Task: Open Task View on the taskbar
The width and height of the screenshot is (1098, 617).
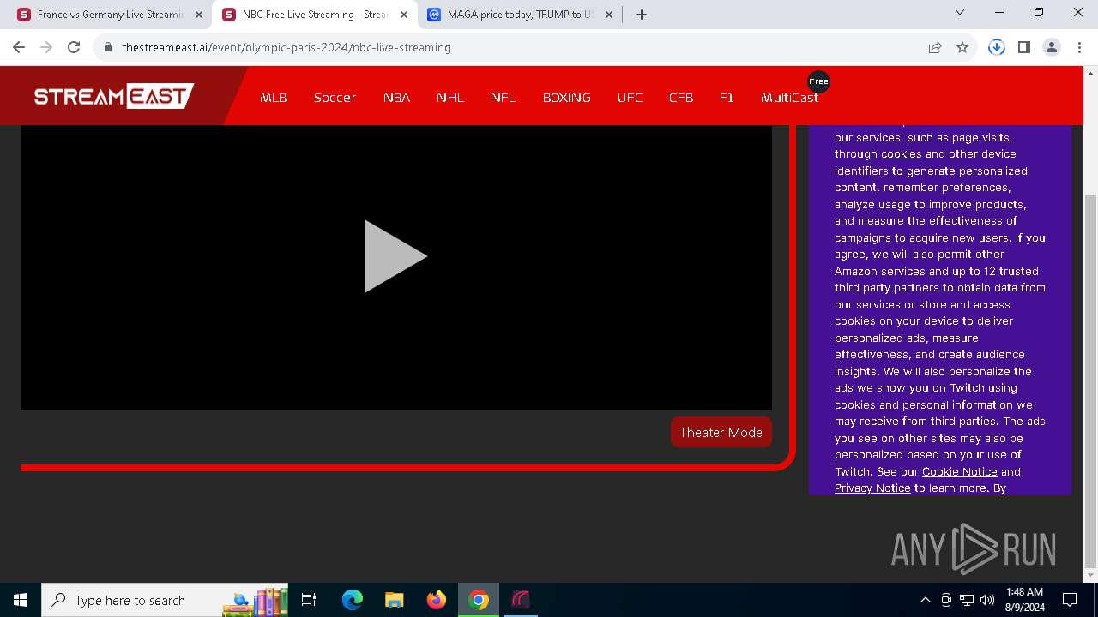Action: 309,600
